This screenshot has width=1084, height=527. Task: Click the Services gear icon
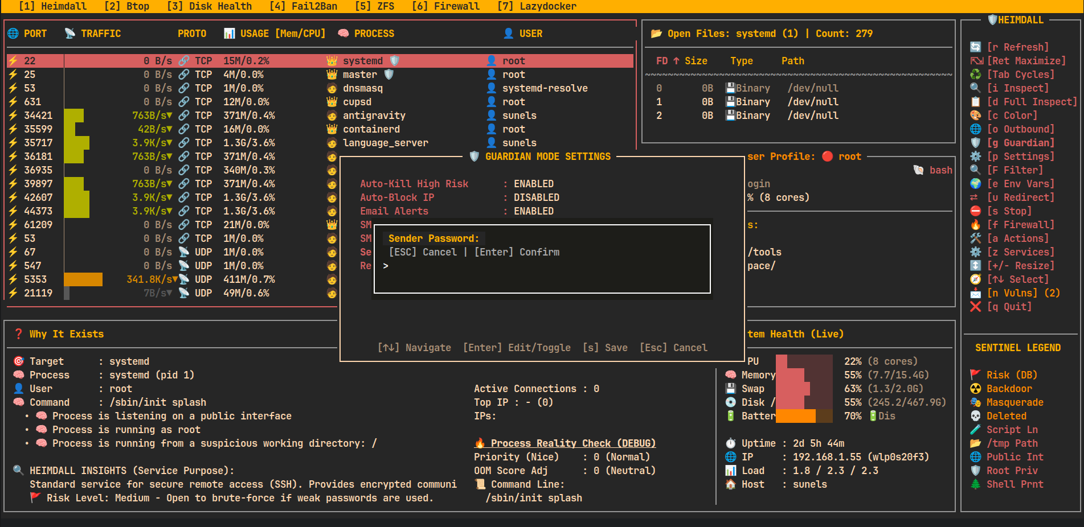click(x=976, y=252)
